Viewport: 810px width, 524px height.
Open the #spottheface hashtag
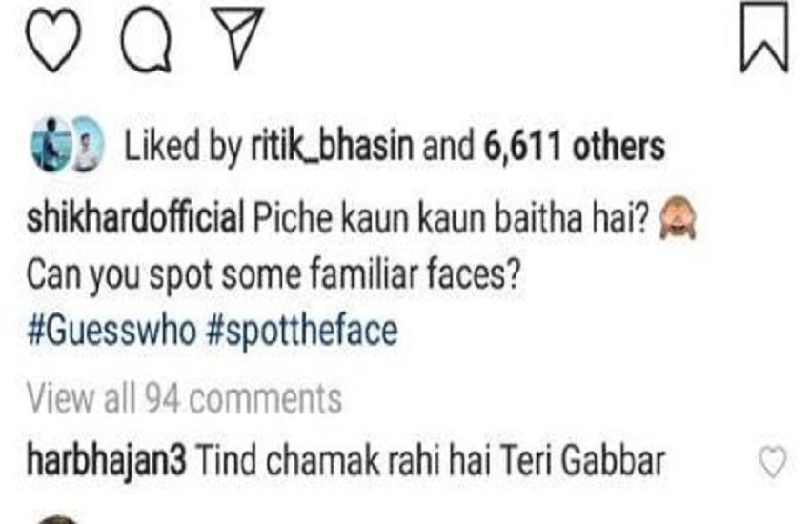300,331
